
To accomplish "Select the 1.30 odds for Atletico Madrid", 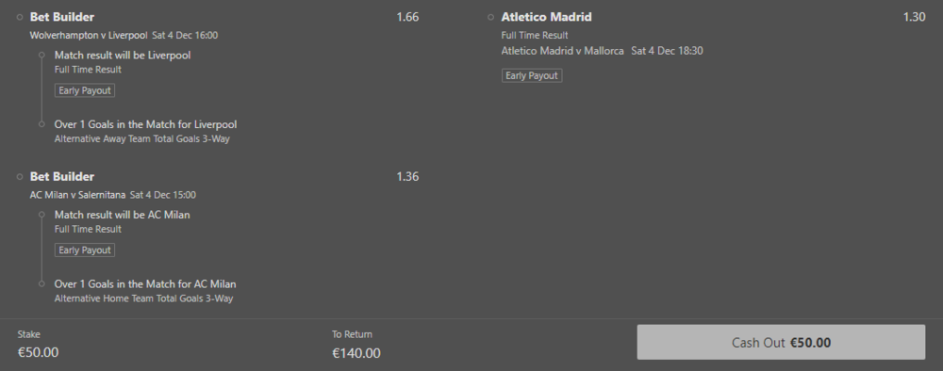I will coord(914,17).
